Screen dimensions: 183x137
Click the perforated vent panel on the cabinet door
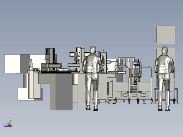108,89
